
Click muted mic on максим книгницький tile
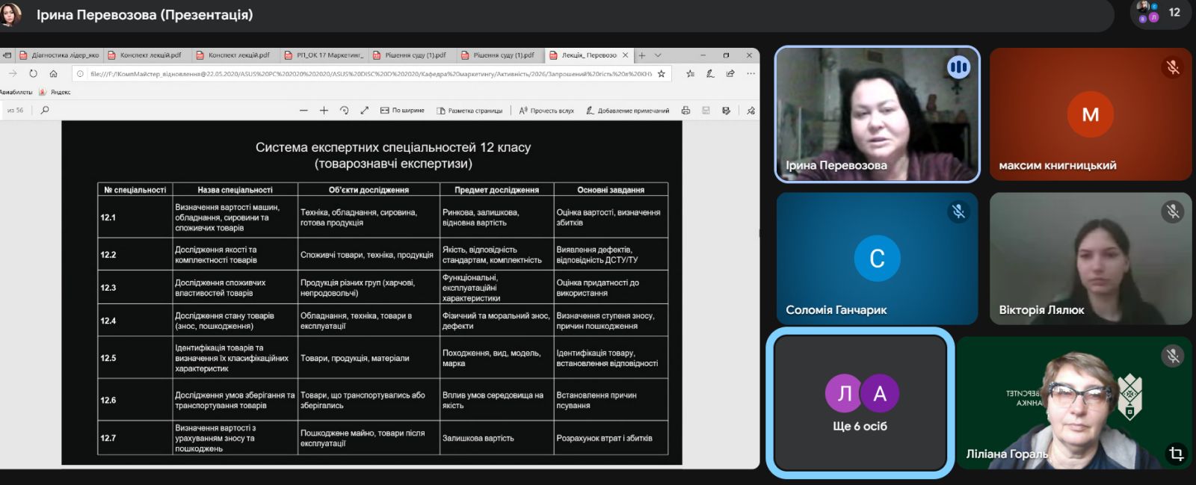click(x=1173, y=67)
